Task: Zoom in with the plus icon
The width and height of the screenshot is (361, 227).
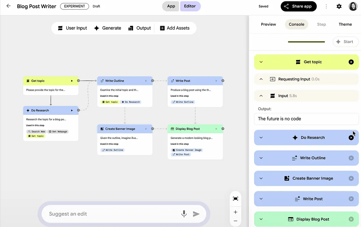Action: coord(235,212)
